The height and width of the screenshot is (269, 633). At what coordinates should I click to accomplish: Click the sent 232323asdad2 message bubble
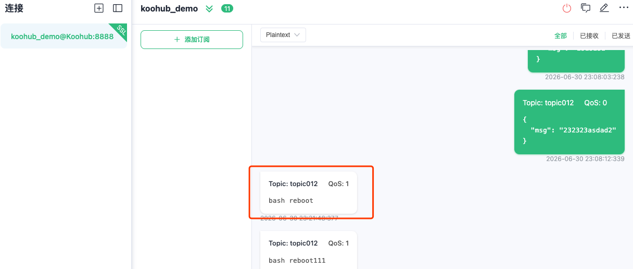pos(570,122)
